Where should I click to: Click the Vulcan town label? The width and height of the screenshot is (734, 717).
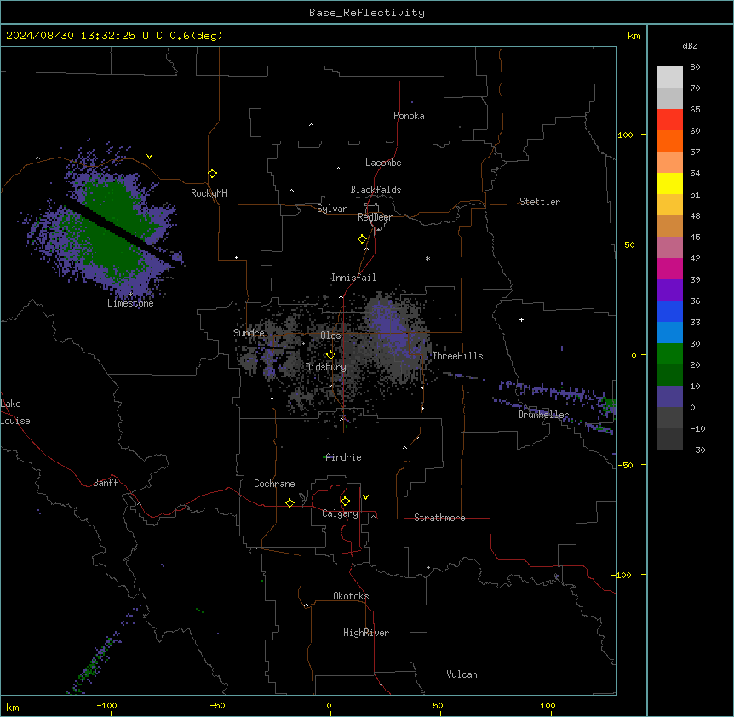tap(462, 674)
